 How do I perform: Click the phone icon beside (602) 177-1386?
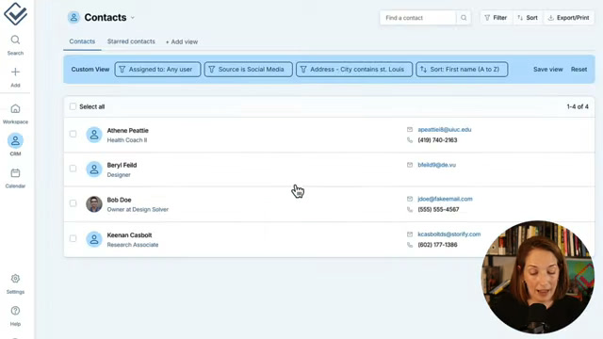[x=410, y=245]
